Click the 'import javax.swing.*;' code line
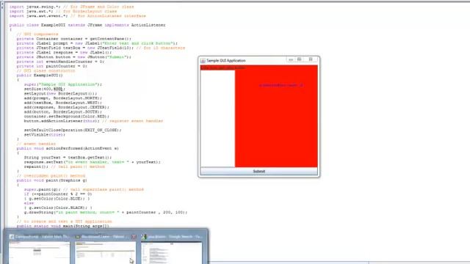Image resolution: width=470 pixels, height=264 pixels. pyautogui.click(x=72, y=7)
